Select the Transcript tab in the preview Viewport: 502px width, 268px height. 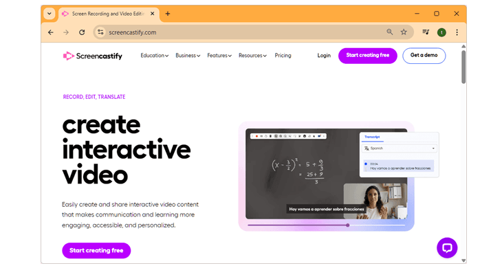372,137
